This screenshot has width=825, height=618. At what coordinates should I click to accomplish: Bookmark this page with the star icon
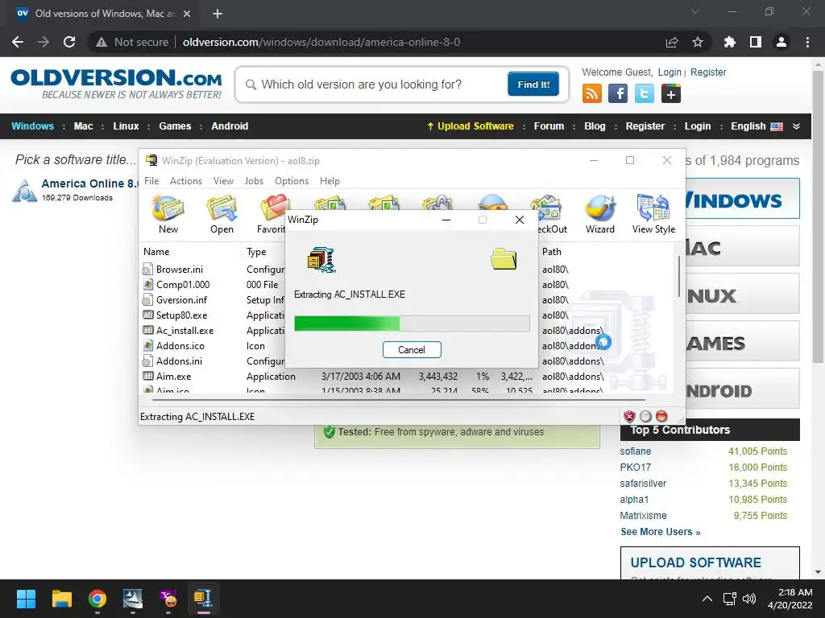tap(698, 42)
